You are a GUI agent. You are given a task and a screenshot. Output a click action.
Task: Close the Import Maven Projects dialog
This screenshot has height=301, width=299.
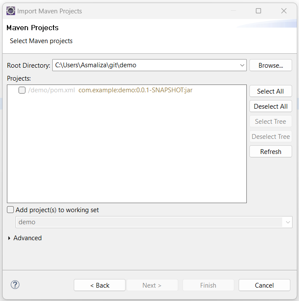point(284,11)
